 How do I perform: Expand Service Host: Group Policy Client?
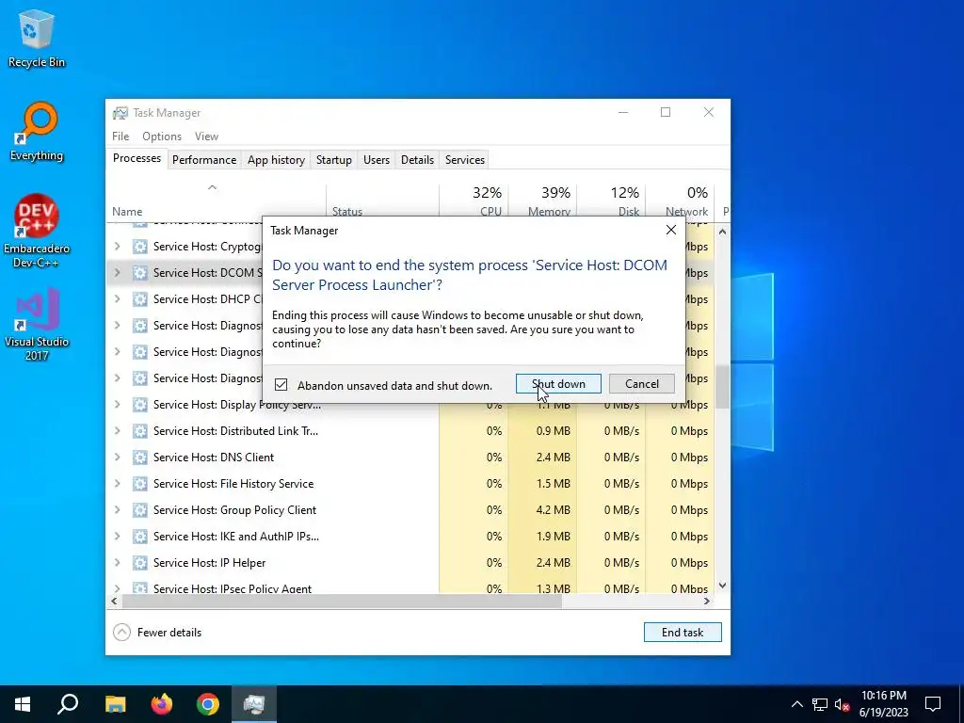click(118, 510)
